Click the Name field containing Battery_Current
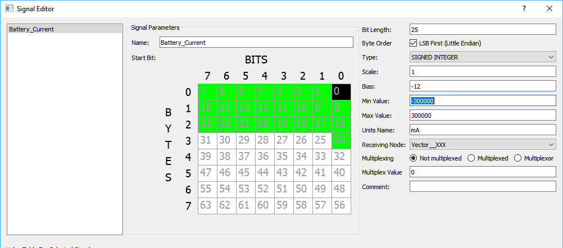Image resolution: width=563 pixels, height=248 pixels. pyautogui.click(x=256, y=42)
